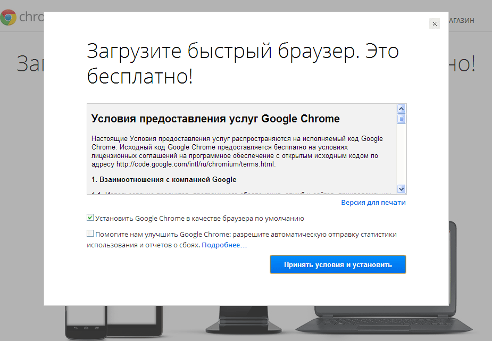Viewport: 492px width, 341px height.
Task: Uncheck set Google Chrome as default browser
Action: (x=90, y=218)
